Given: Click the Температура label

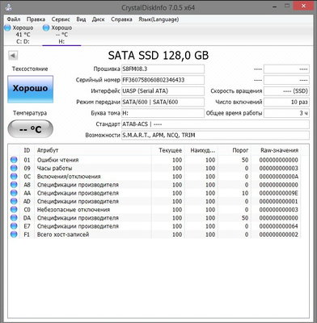Looking at the screenshot, I should click(x=30, y=113).
